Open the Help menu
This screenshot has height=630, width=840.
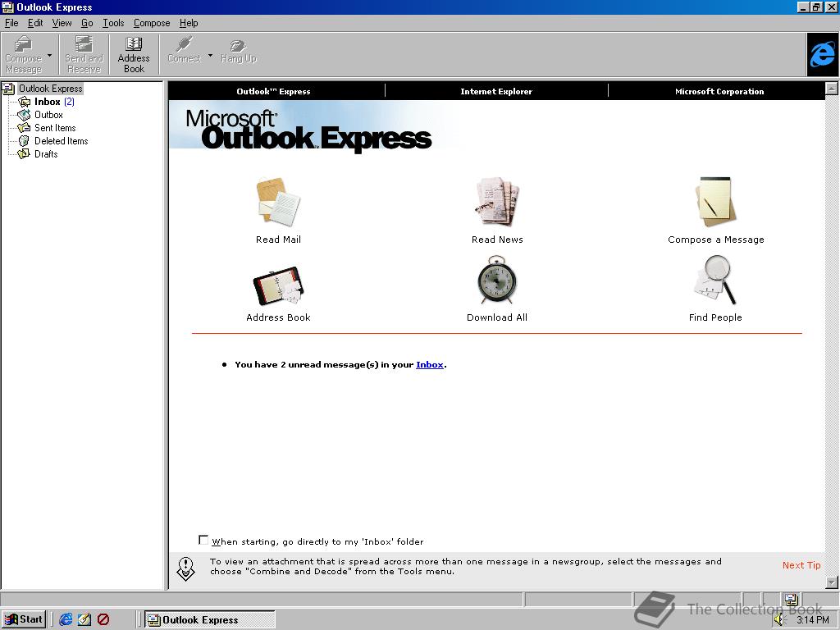189,23
